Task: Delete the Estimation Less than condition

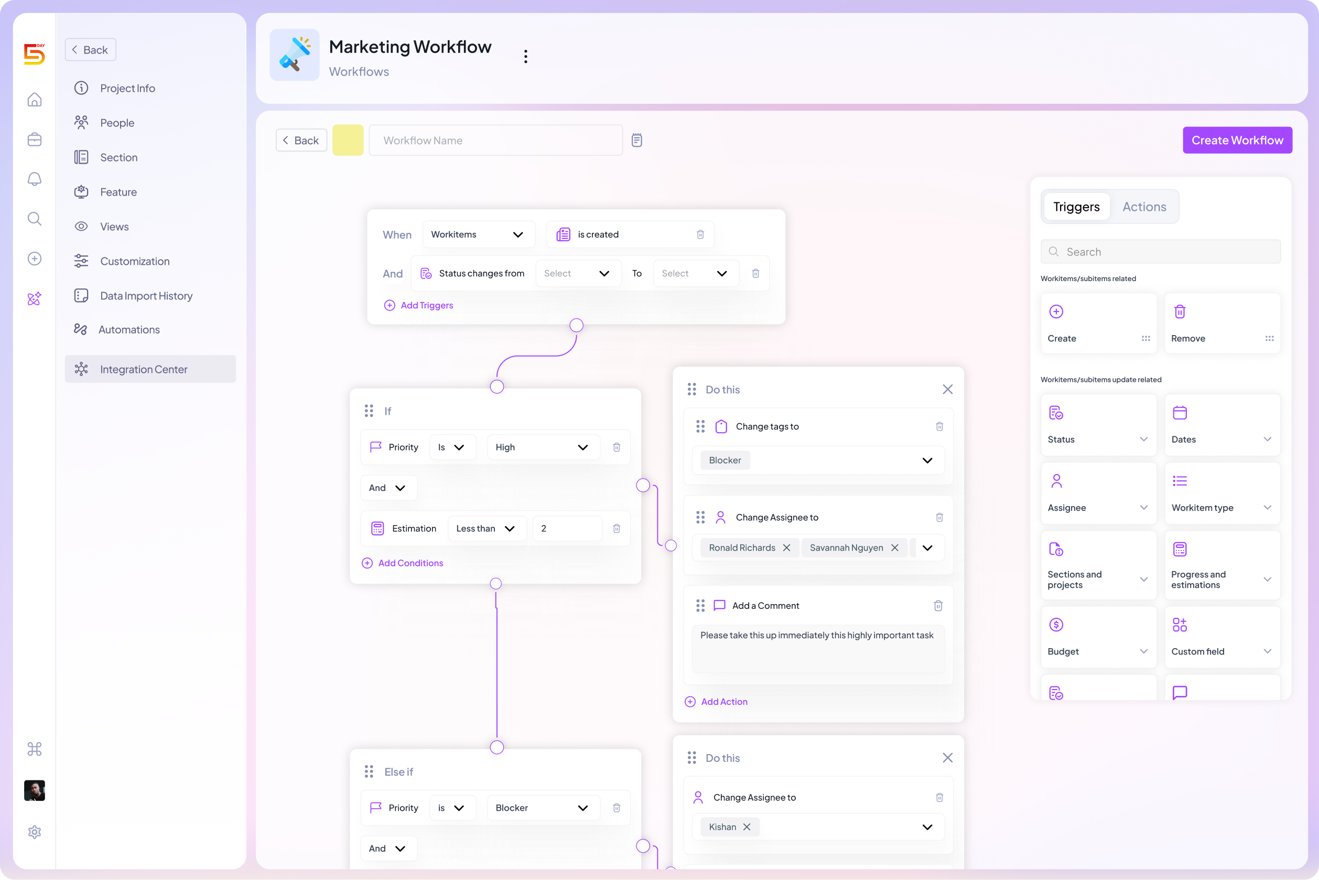Action: [x=616, y=529]
